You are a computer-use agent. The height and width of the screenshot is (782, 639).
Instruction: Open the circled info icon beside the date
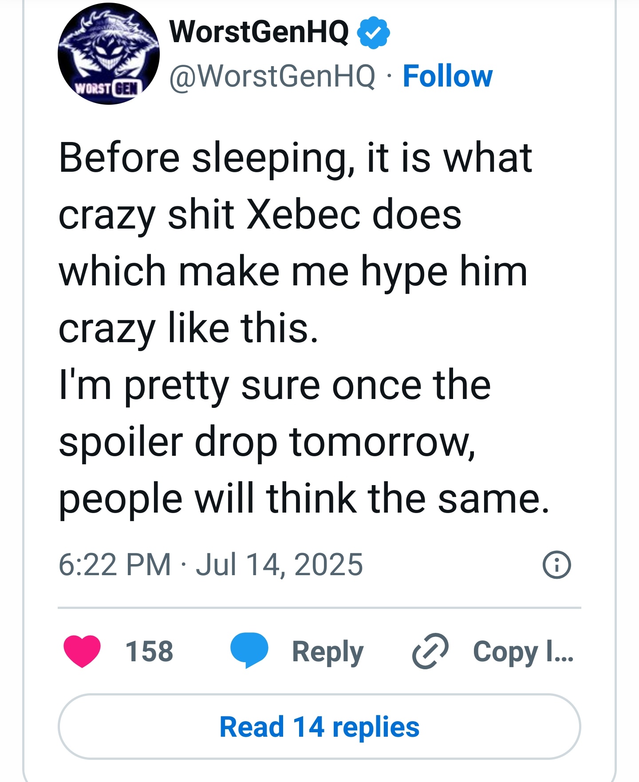(x=557, y=565)
